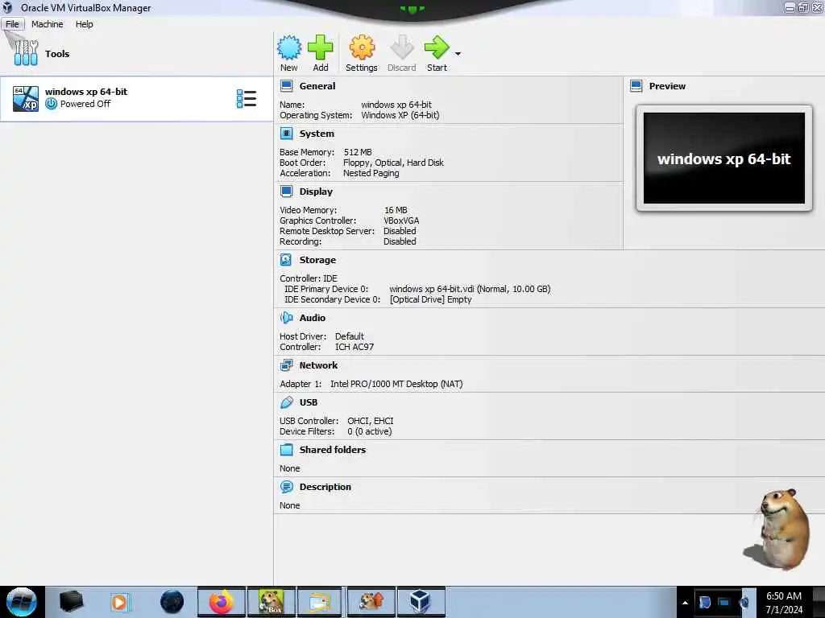
Task: Click the General section monitor icon
Action: coord(287,86)
